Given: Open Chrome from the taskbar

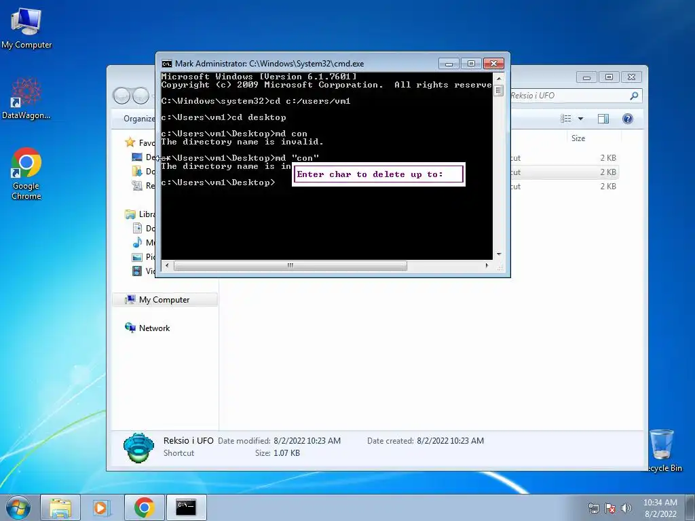Looking at the screenshot, I should 144,507.
